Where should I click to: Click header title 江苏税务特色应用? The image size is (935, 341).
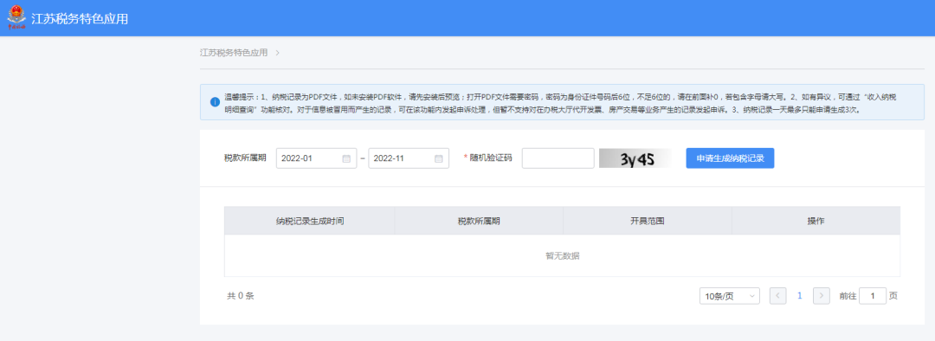click(x=80, y=18)
